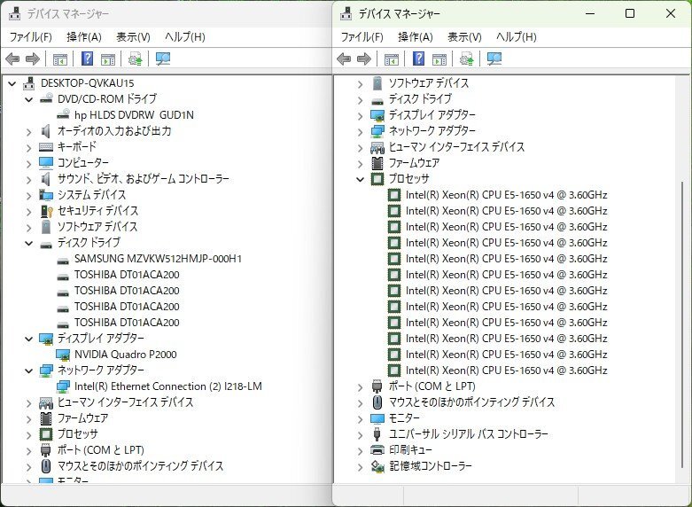This screenshot has width=692, height=507.
Task: Expand システム デバイス category
Action: click(28, 195)
